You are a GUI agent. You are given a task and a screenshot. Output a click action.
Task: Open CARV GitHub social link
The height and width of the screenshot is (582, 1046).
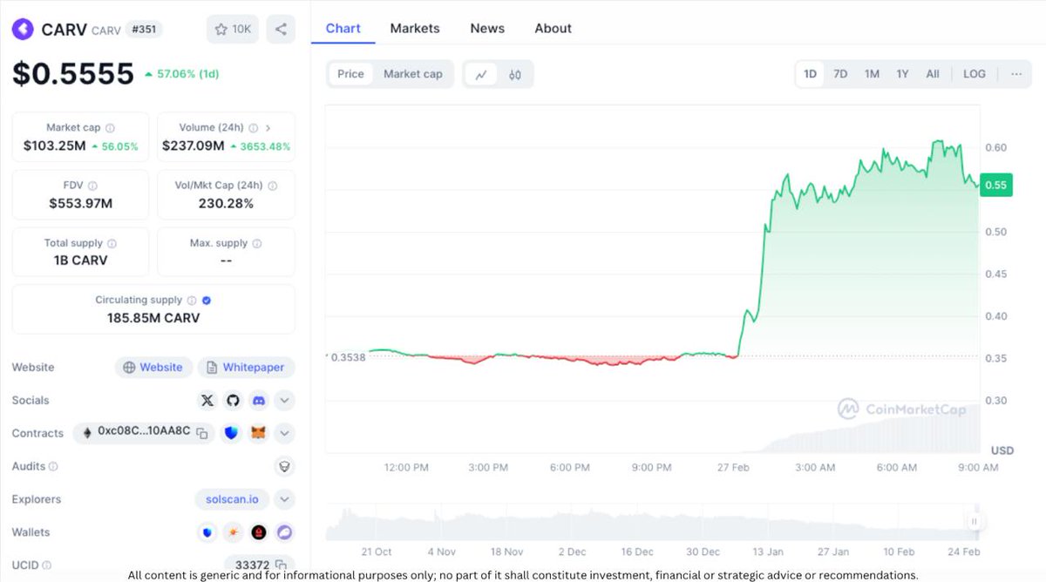click(233, 401)
